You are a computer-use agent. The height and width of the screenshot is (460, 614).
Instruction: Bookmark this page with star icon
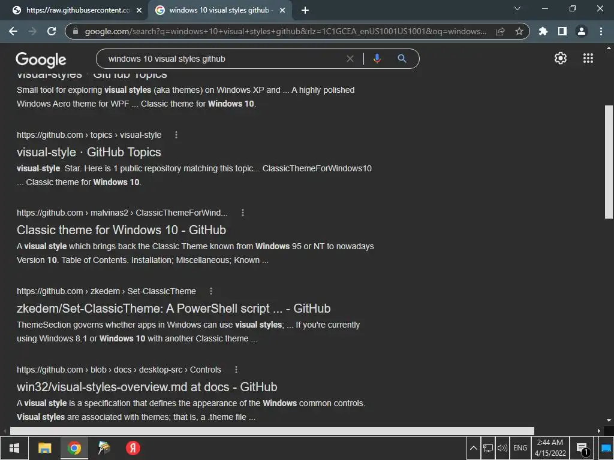(519, 31)
